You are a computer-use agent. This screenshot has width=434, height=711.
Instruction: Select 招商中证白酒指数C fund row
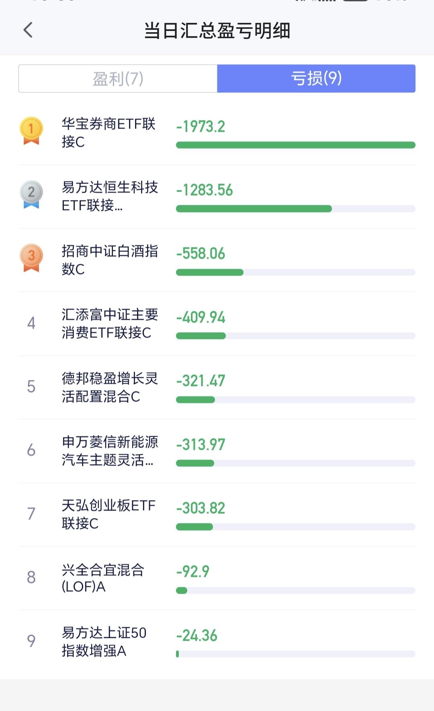click(217, 260)
